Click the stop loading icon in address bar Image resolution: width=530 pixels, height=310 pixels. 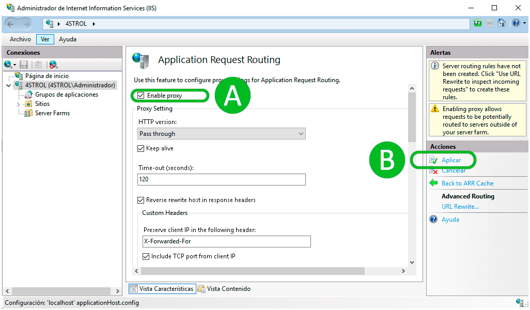pyautogui.click(x=489, y=23)
